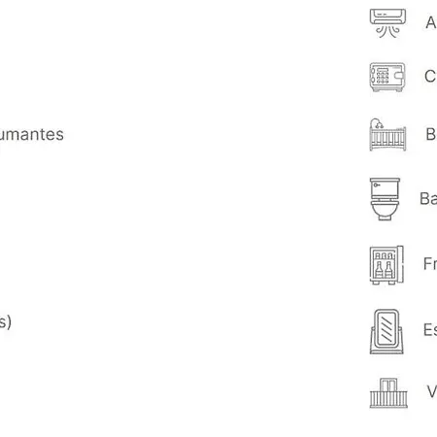The width and height of the screenshot is (437, 437).
Task: Click the "V" label beside the balcony
Action: click(x=432, y=391)
